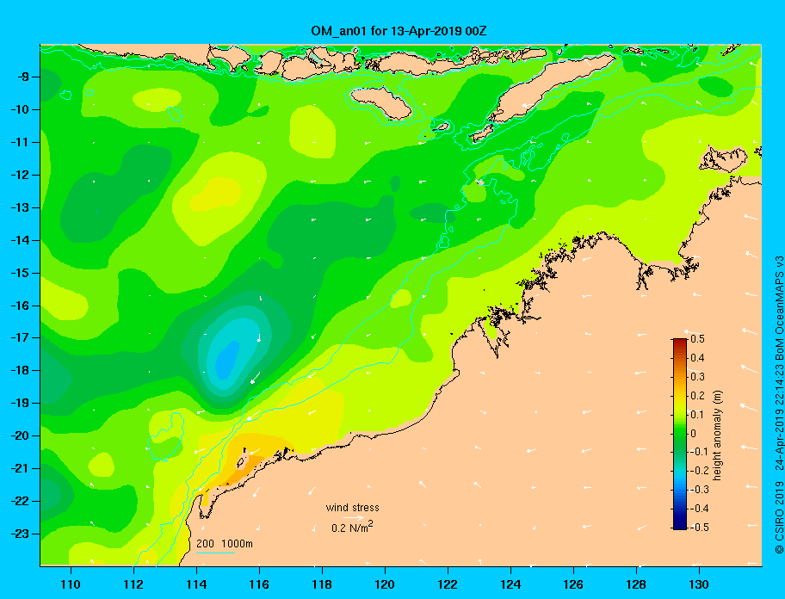Click longitude label 112

[133, 584]
